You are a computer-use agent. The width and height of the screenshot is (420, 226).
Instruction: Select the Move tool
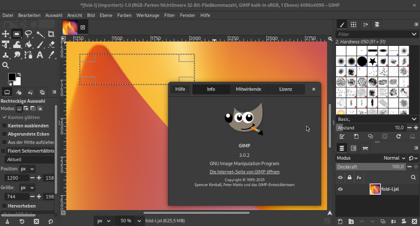click(5, 34)
